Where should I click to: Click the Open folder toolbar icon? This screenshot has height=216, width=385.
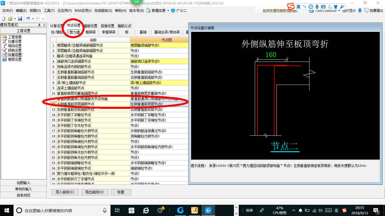[10, 19]
